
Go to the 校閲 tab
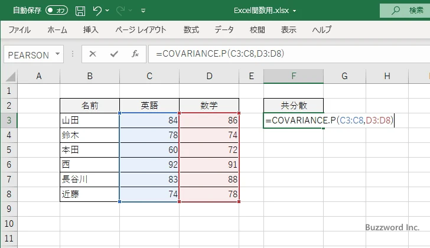coord(258,30)
